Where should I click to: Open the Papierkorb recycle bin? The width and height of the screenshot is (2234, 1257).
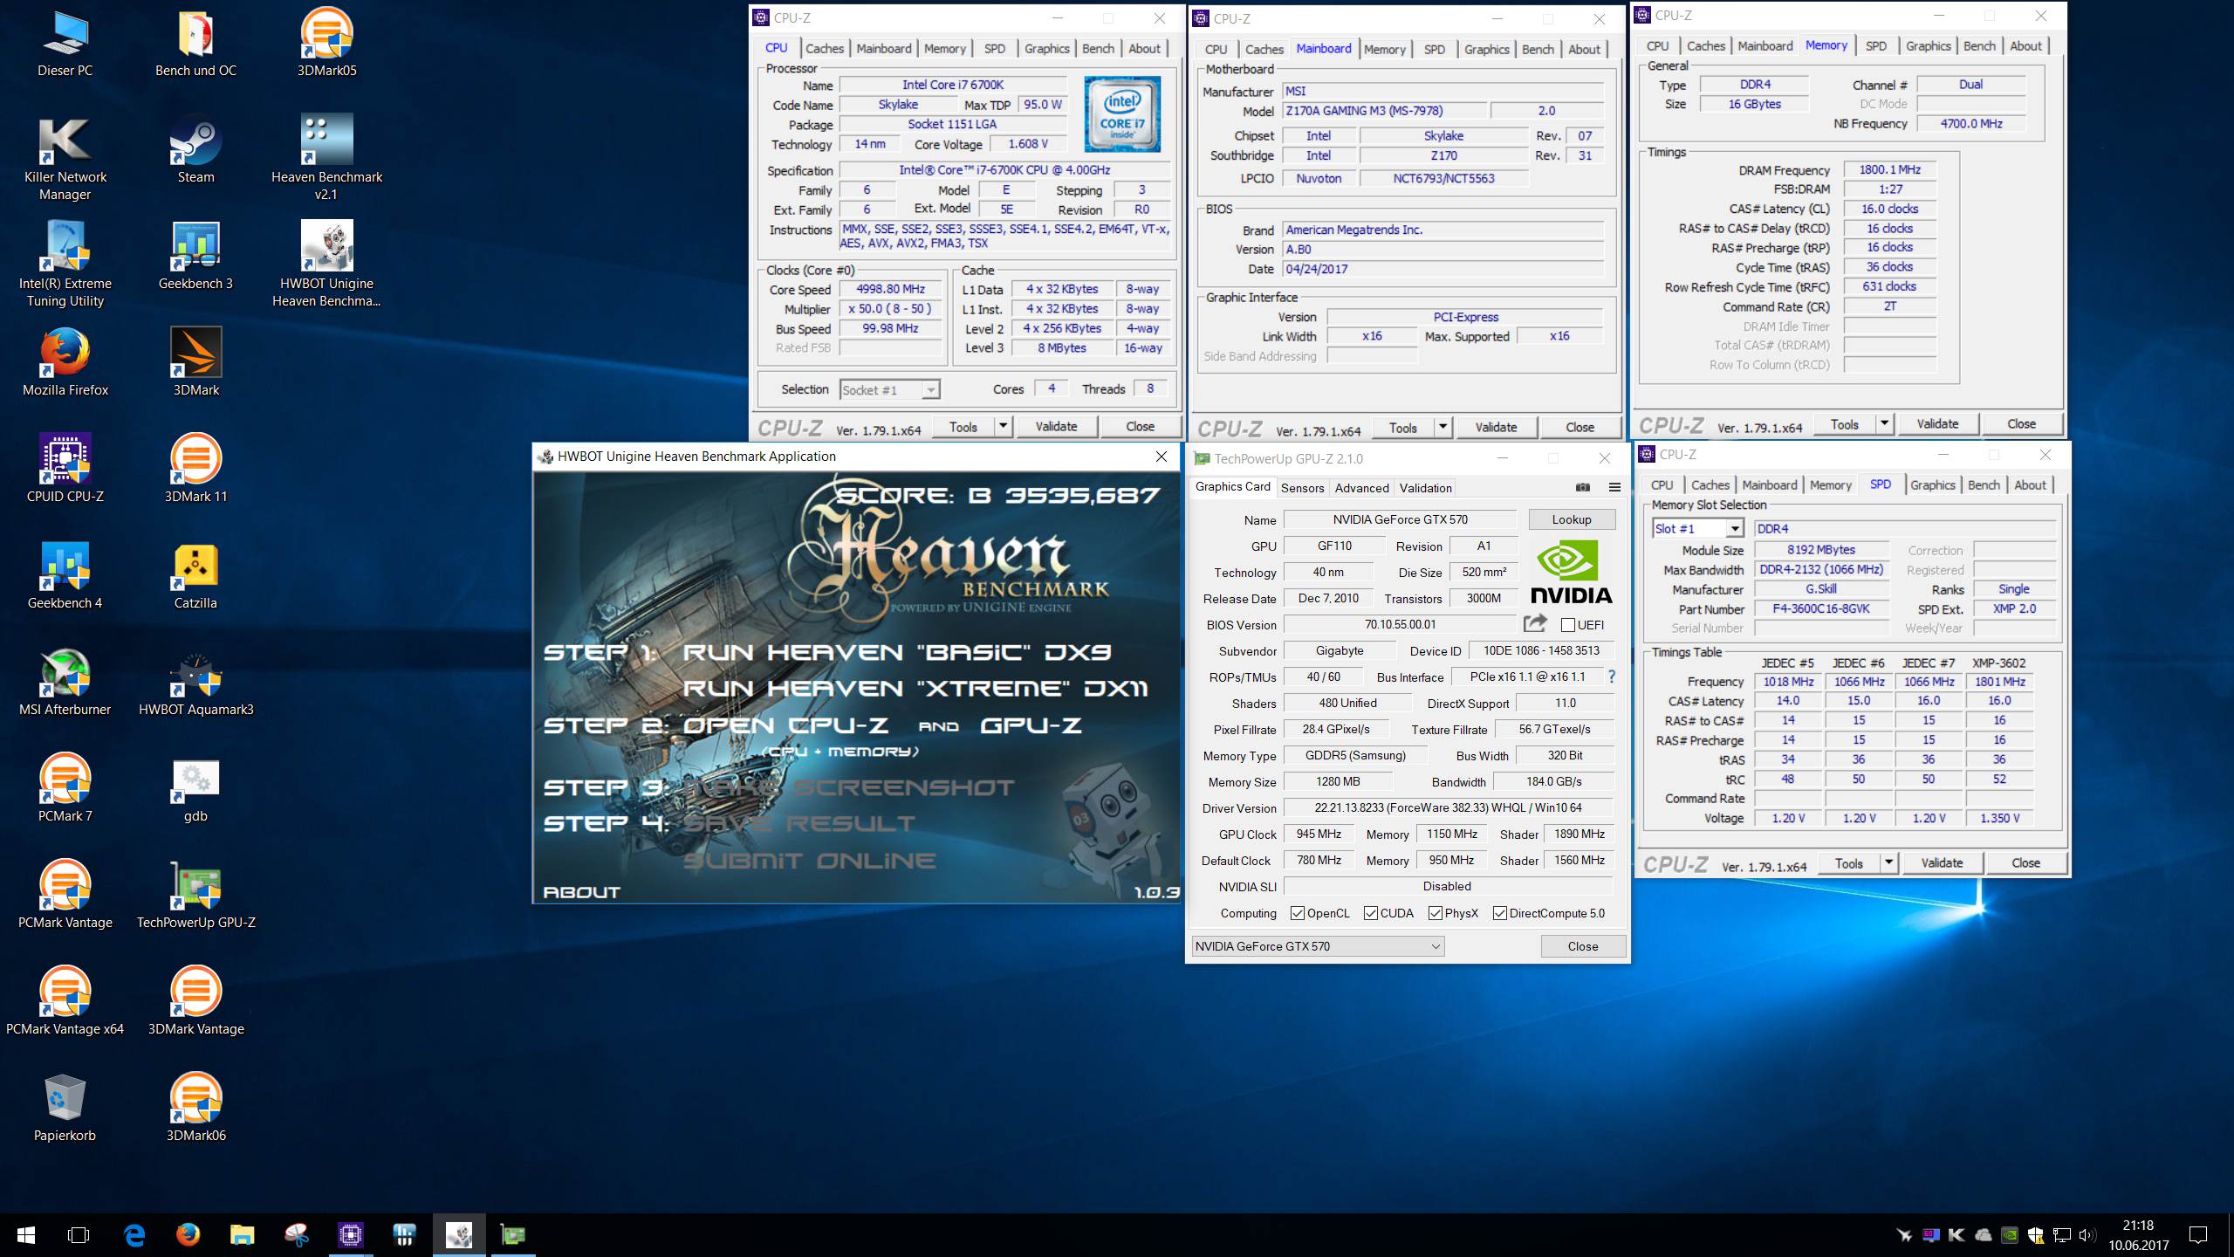65,1107
